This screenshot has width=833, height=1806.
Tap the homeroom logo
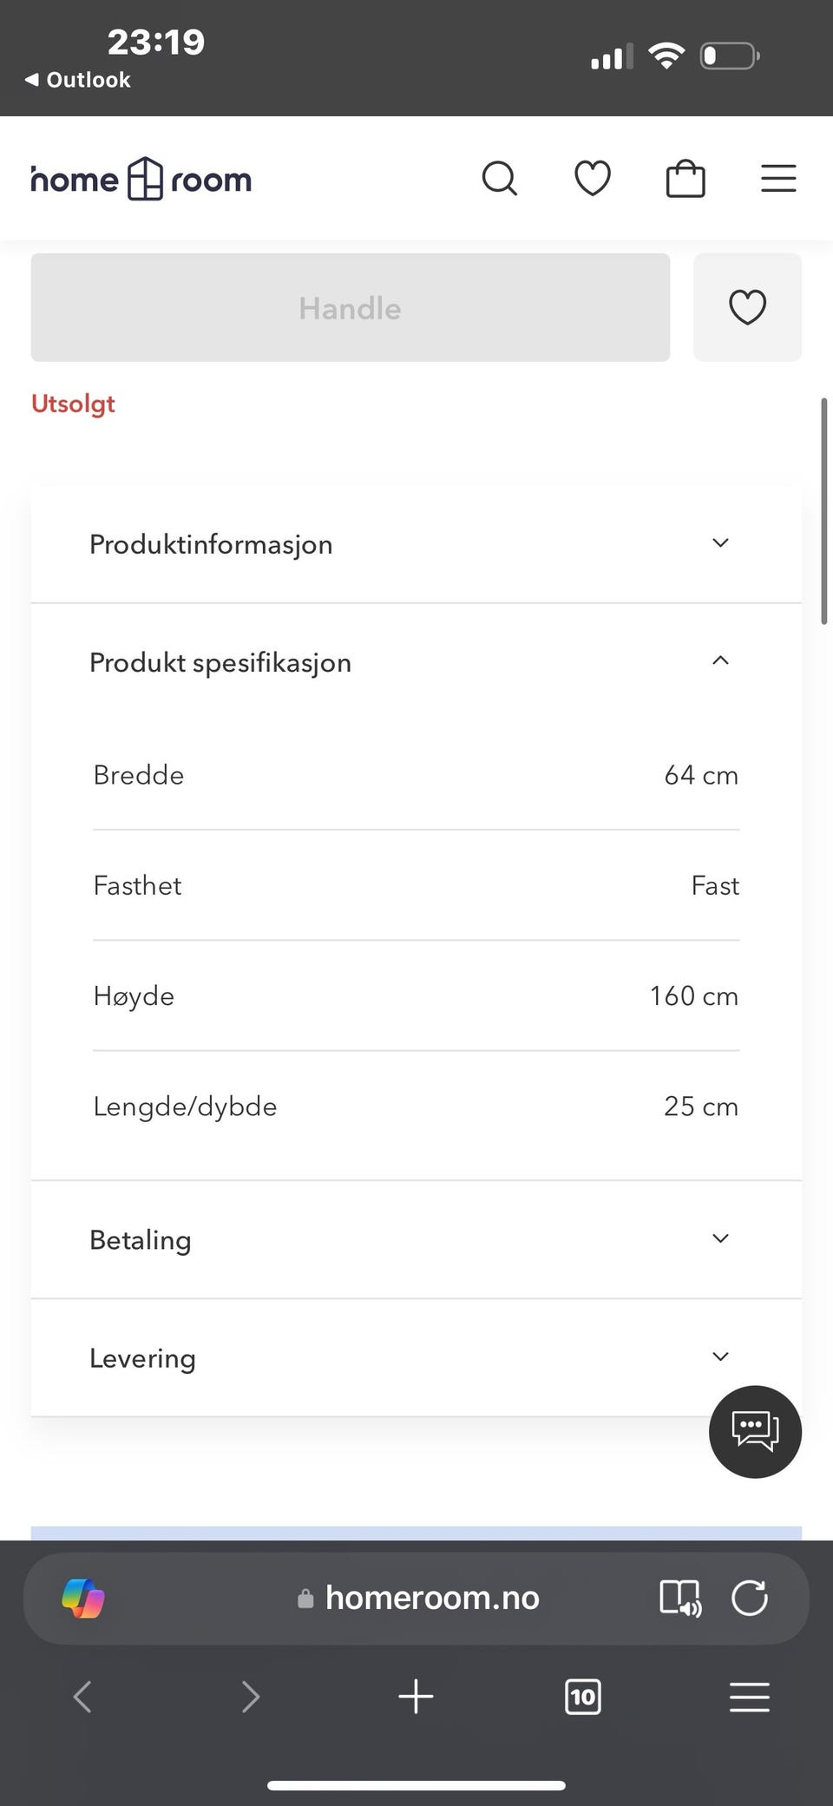[x=141, y=180]
